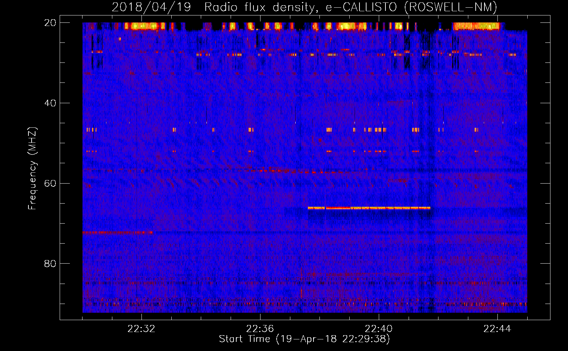This screenshot has width=568, height=351.
Task: Click the '22:40' time tick label
Action: [x=379, y=329]
